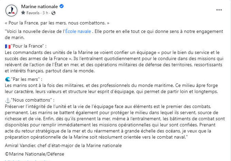Click the anchor emoji before 'Nous combattons'
Image resolution: width=231 pixels, height=161 pixels.
[8, 101]
